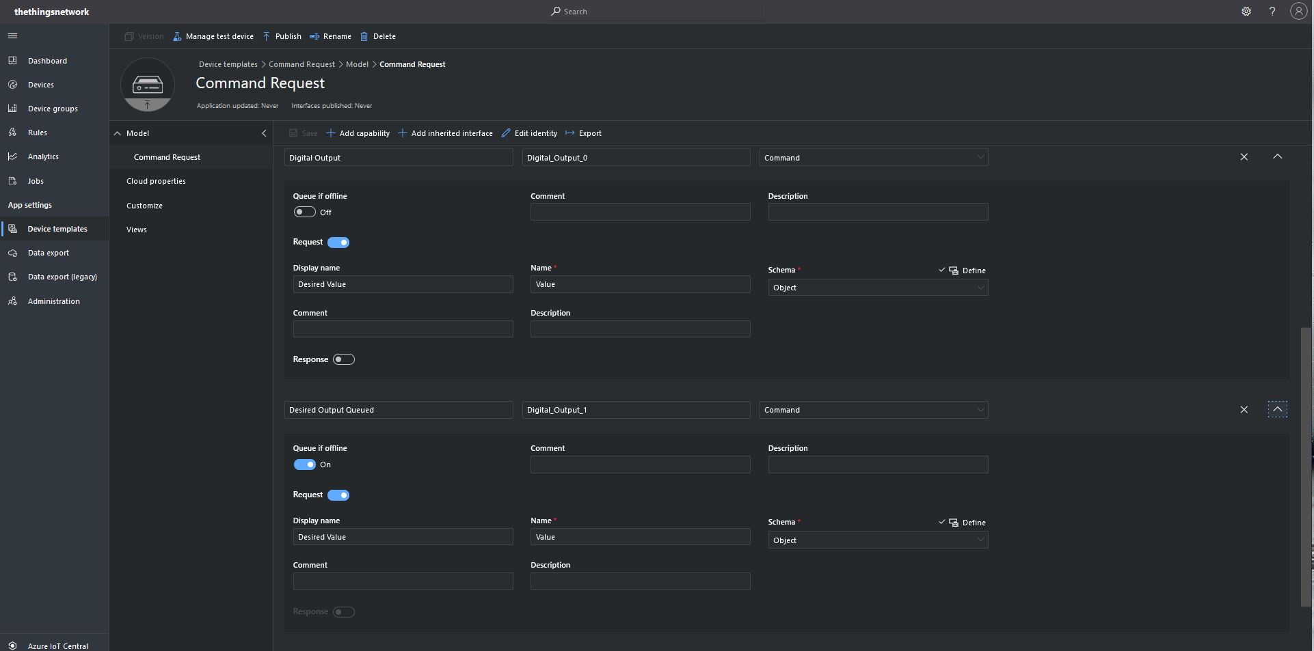Open the user account profile icon
1314x651 pixels.
(1298, 12)
